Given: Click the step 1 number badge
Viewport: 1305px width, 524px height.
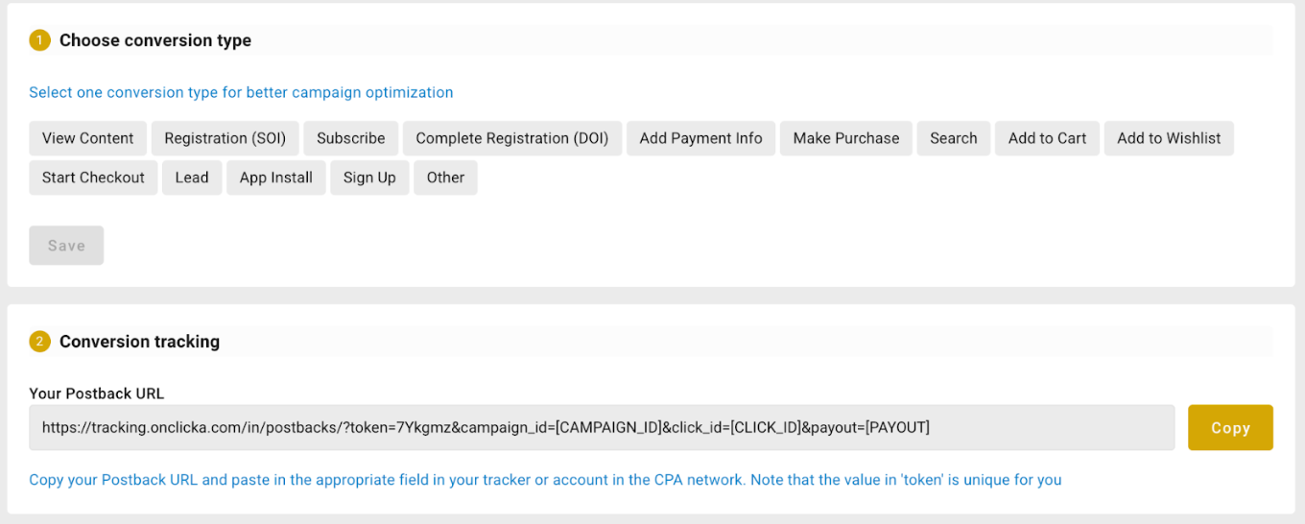Looking at the screenshot, I should pos(39,40).
